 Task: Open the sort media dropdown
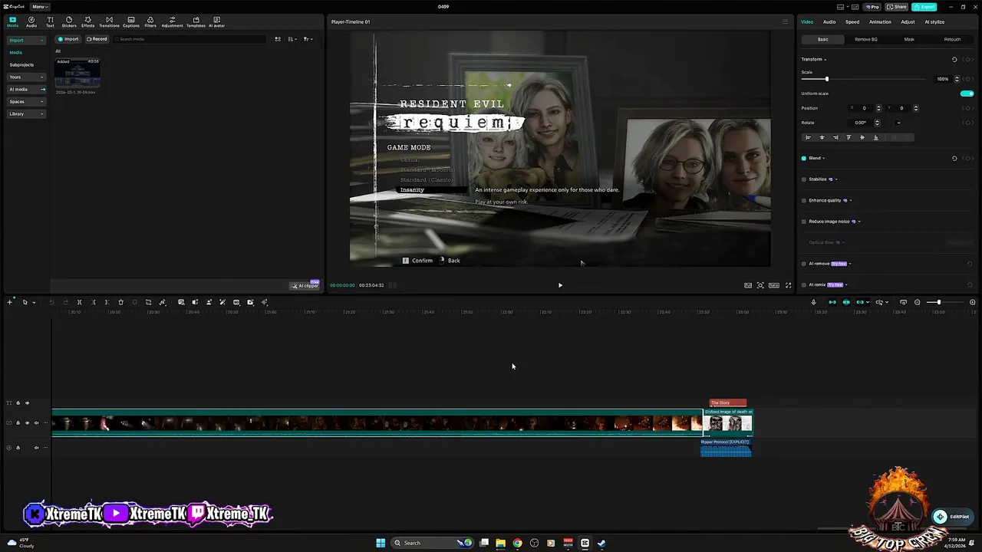point(292,39)
